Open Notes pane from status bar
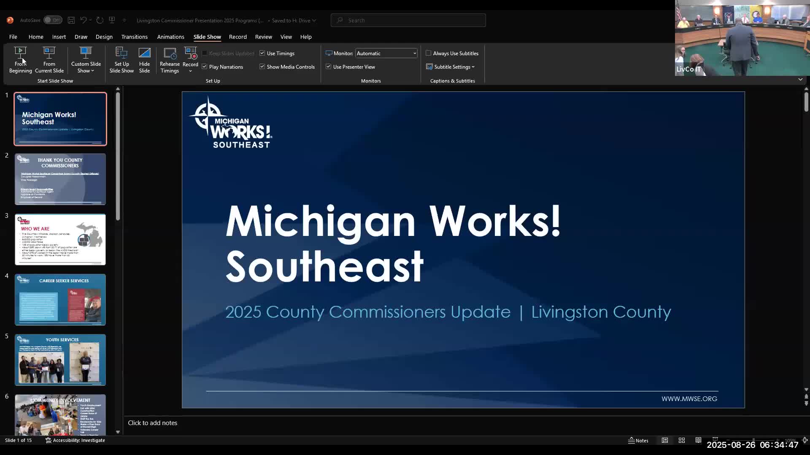The width and height of the screenshot is (810, 455). (638, 440)
